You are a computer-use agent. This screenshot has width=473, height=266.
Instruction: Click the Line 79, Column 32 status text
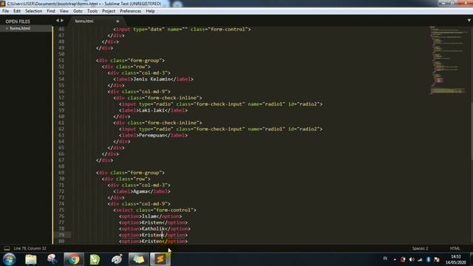point(30,248)
